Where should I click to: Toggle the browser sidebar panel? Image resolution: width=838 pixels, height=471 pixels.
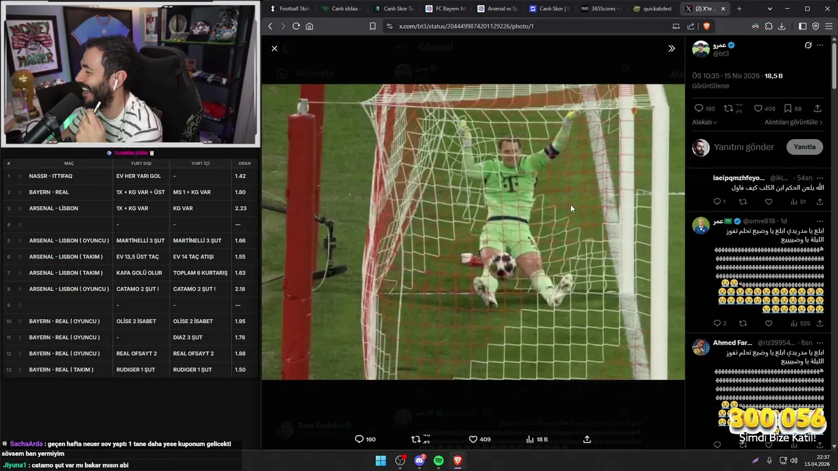[x=803, y=26]
